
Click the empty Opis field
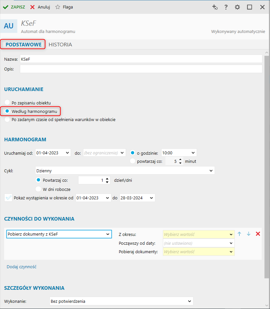tap(141, 69)
